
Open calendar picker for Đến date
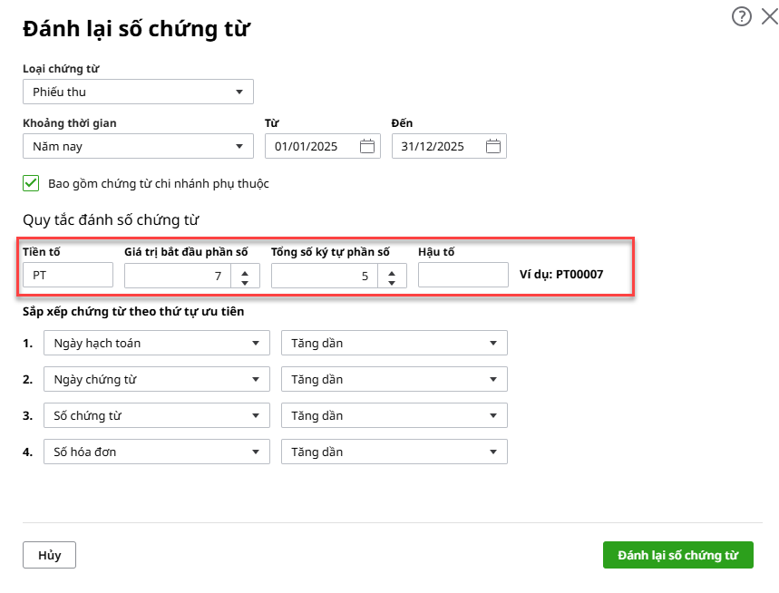pyautogui.click(x=492, y=146)
